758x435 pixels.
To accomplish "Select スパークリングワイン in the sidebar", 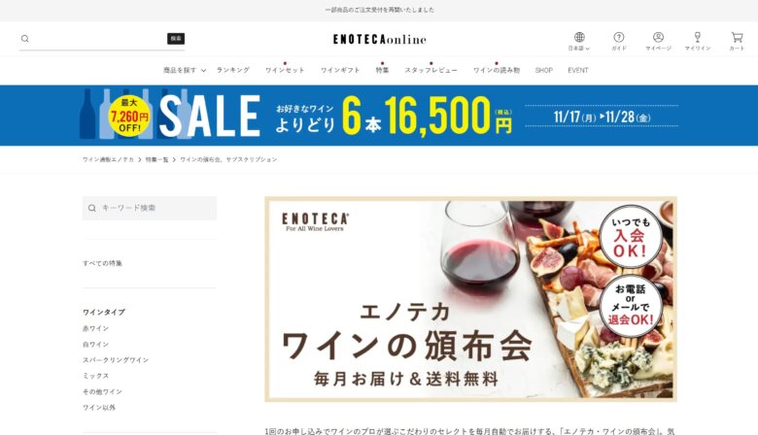I will click(x=116, y=360).
